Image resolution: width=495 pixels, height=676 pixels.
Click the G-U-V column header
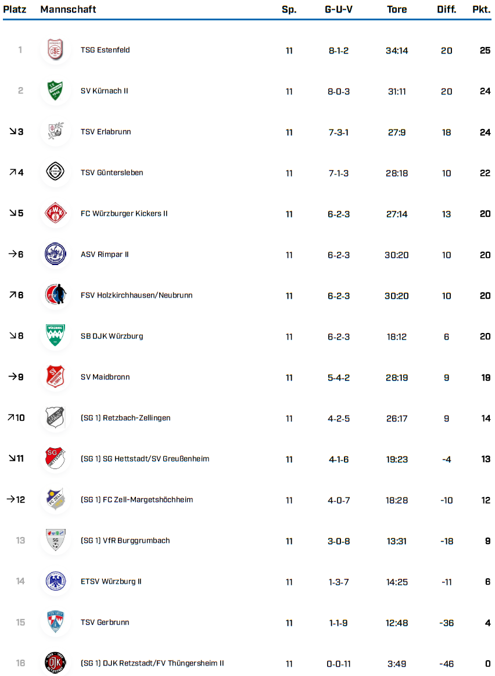[339, 9]
